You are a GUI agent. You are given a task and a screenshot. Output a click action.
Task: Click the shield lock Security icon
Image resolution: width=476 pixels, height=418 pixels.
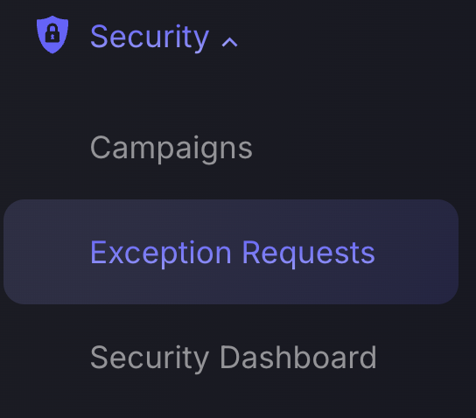click(52, 35)
